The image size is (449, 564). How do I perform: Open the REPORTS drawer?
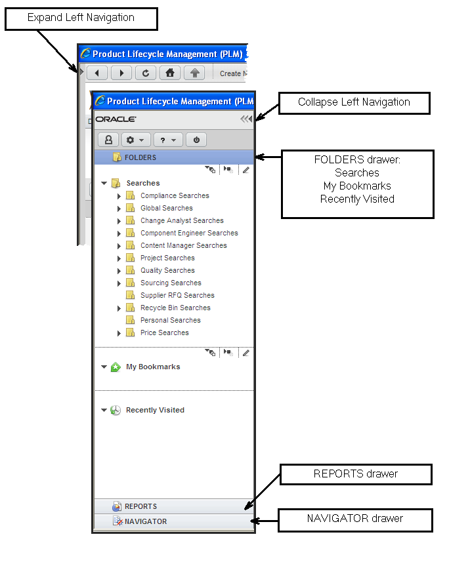[x=174, y=506]
